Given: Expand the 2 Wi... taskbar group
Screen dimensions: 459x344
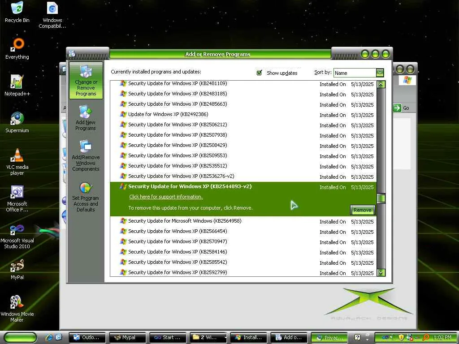Looking at the screenshot, I should (x=208, y=338).
